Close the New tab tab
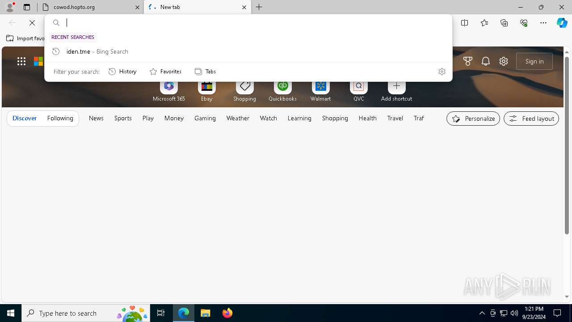 (x=244, y=7)
